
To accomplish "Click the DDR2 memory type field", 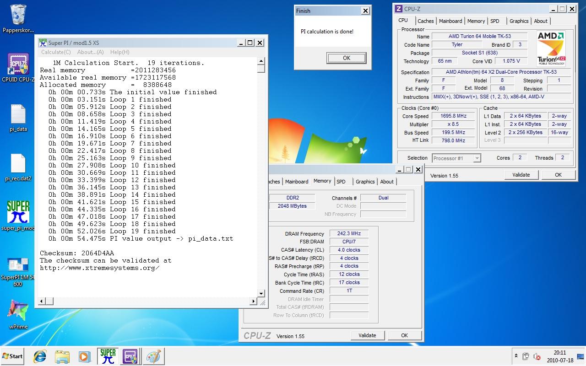I will [292, 198].
